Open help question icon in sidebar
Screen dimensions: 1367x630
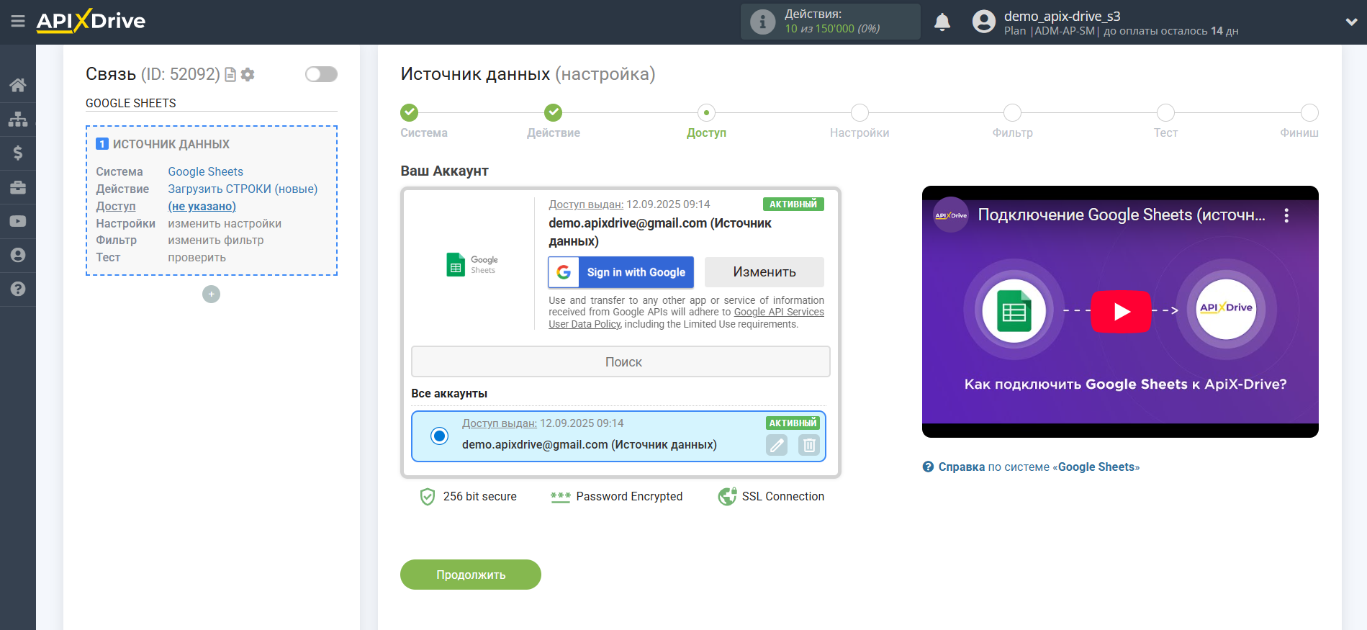point(18,289)
